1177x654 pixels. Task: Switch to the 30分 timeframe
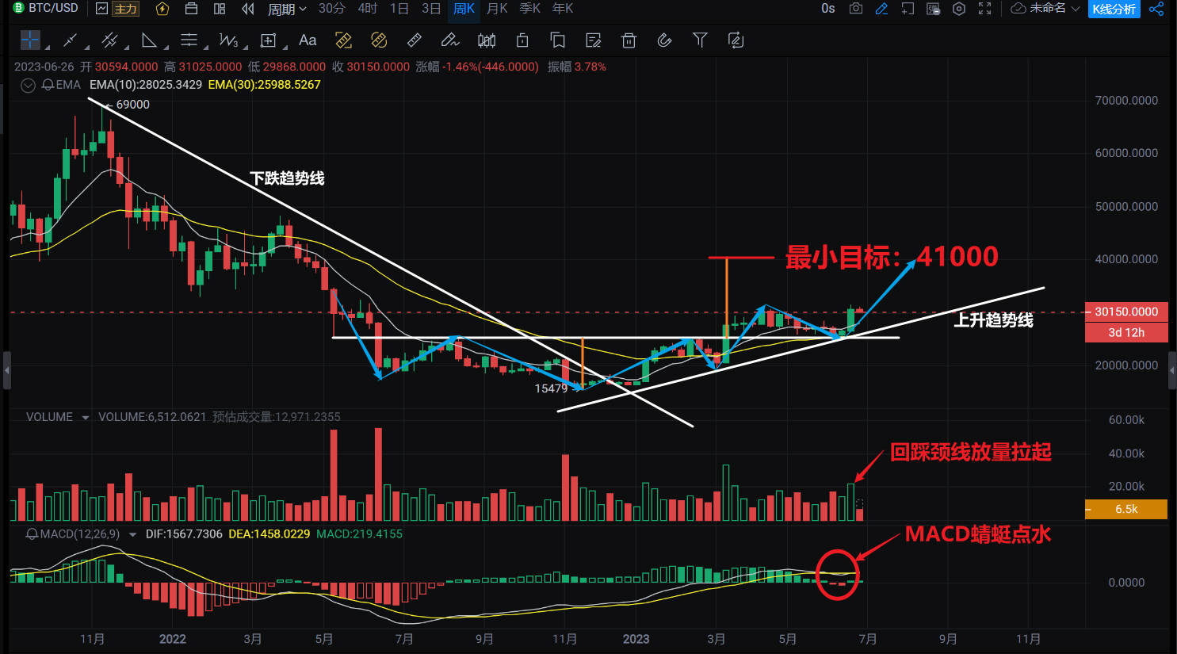(332, 9)
